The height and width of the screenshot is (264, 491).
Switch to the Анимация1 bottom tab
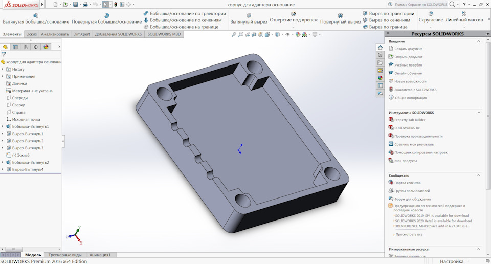pos(100,255)
